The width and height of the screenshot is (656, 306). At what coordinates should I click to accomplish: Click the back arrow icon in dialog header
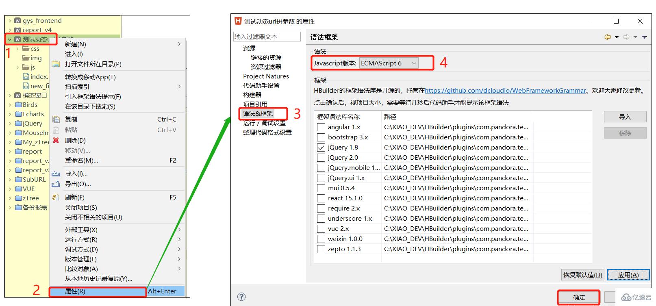point(608,37)
